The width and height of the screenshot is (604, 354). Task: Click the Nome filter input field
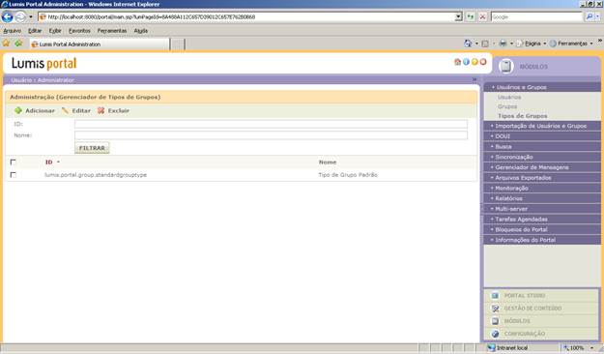tap(271, 135)
